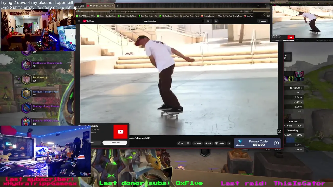Viewport: 333px width, 187px height.
Task: Open more actions three-dot menu under video
Action: [x=229, y=143]
